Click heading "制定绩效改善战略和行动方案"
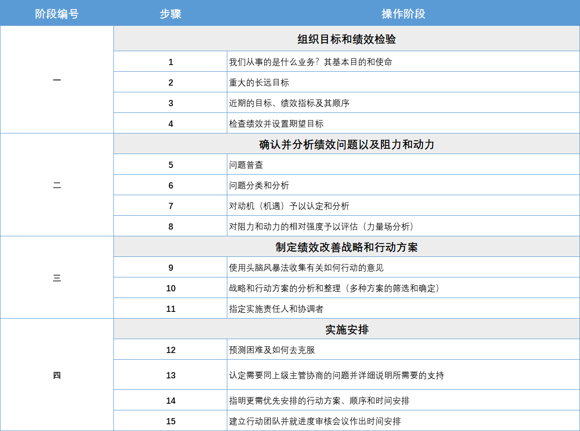 tap(346, 247)
